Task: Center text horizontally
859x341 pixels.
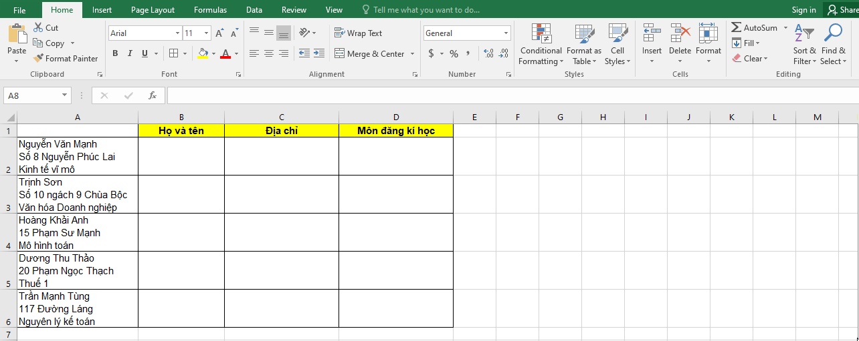Action: [x=269, y=53]
